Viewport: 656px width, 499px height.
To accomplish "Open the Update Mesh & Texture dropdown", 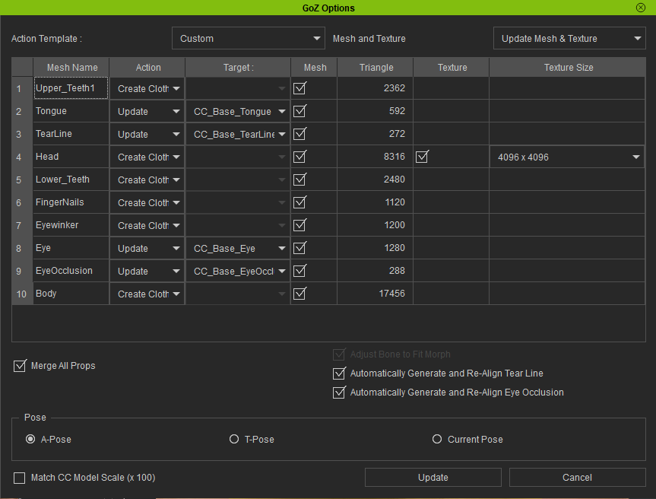I will point(569,39).
